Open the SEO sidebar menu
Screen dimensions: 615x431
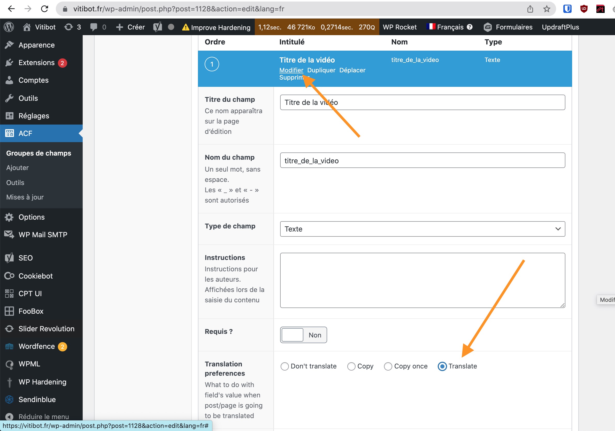(41, 258)
